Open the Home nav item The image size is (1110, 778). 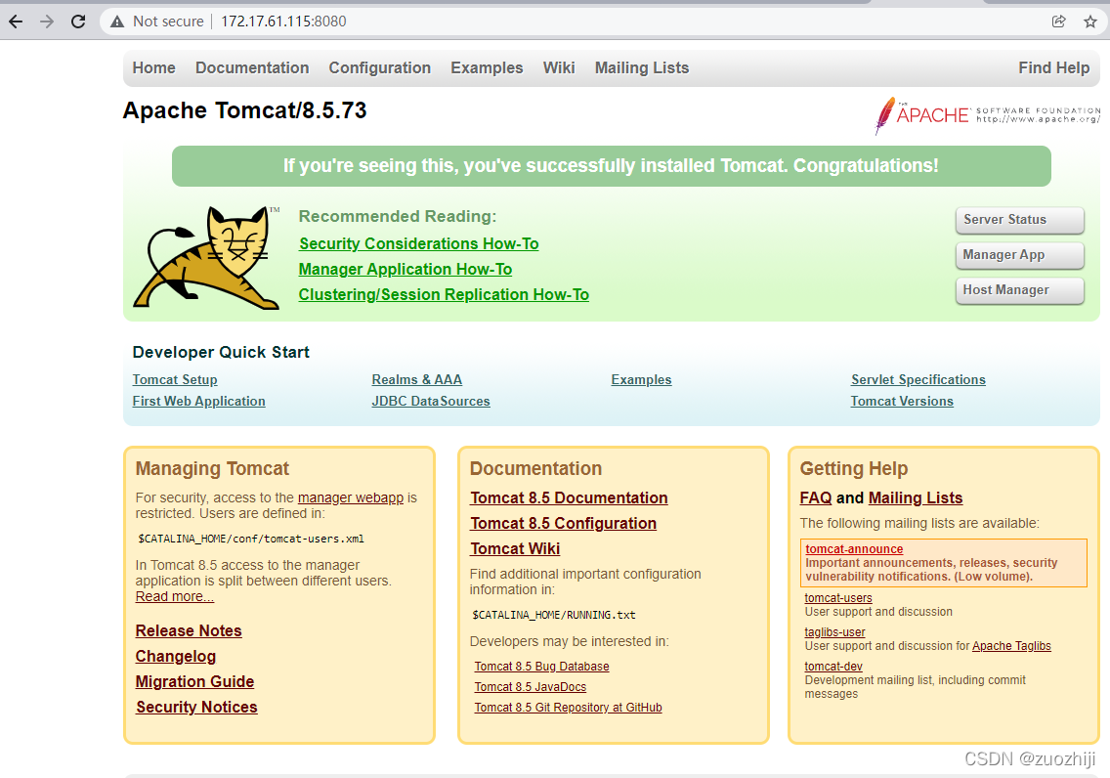pyautogui.click(x=153, y=68)
